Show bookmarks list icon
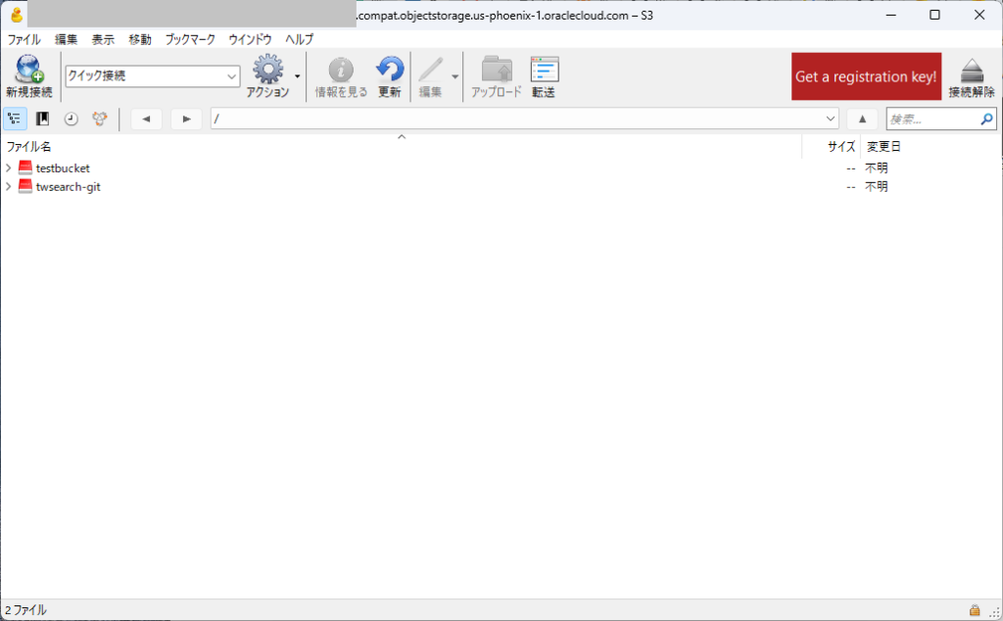 (x=43, y=119)
